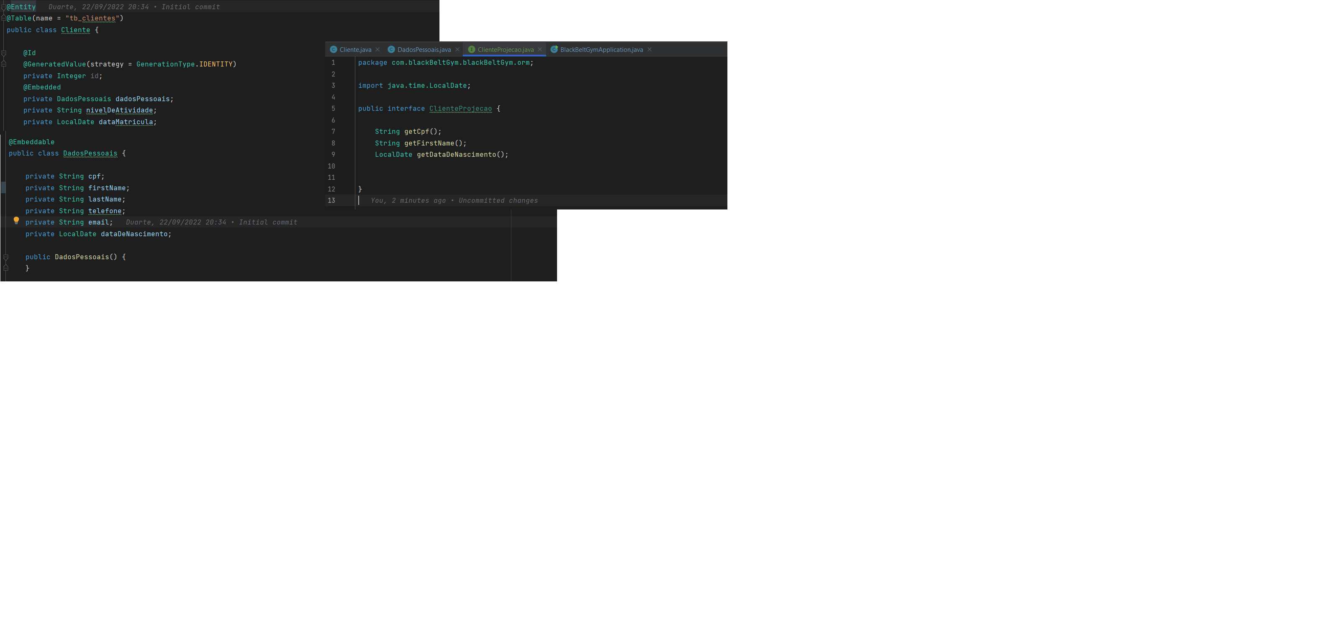Click line number 1 in the gutter
The height and width of the screenshot is (633, 1333).
(333, 63)
